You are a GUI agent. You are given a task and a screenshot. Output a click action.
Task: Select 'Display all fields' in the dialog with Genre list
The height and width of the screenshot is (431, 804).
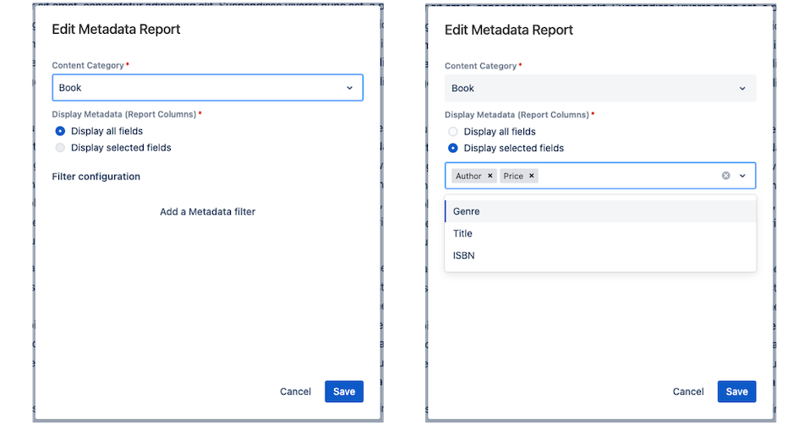[x=453, y=132]
